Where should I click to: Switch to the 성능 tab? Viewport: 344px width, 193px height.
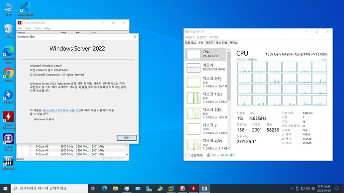point(200,43)
